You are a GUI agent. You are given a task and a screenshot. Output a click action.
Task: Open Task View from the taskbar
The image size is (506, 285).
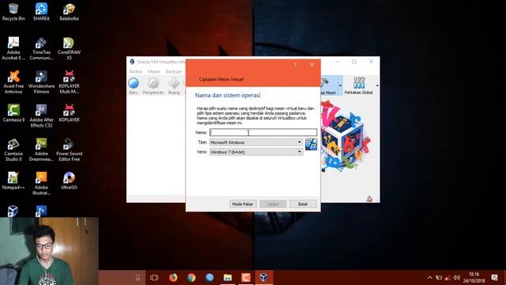154,277
